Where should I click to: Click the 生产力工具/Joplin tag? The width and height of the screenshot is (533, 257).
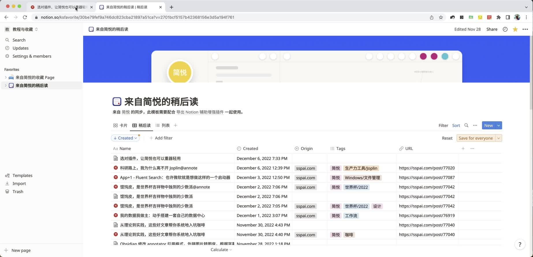(x=361, y=168)
